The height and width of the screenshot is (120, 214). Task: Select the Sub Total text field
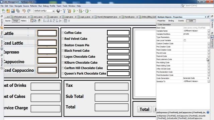click(111, 98)
